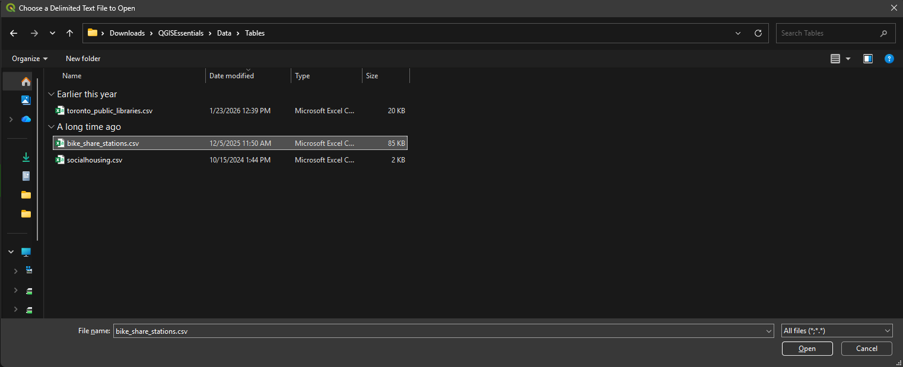Open Documents in the navigation pane
Screen dimensions: 903x367
click(26, 176)
